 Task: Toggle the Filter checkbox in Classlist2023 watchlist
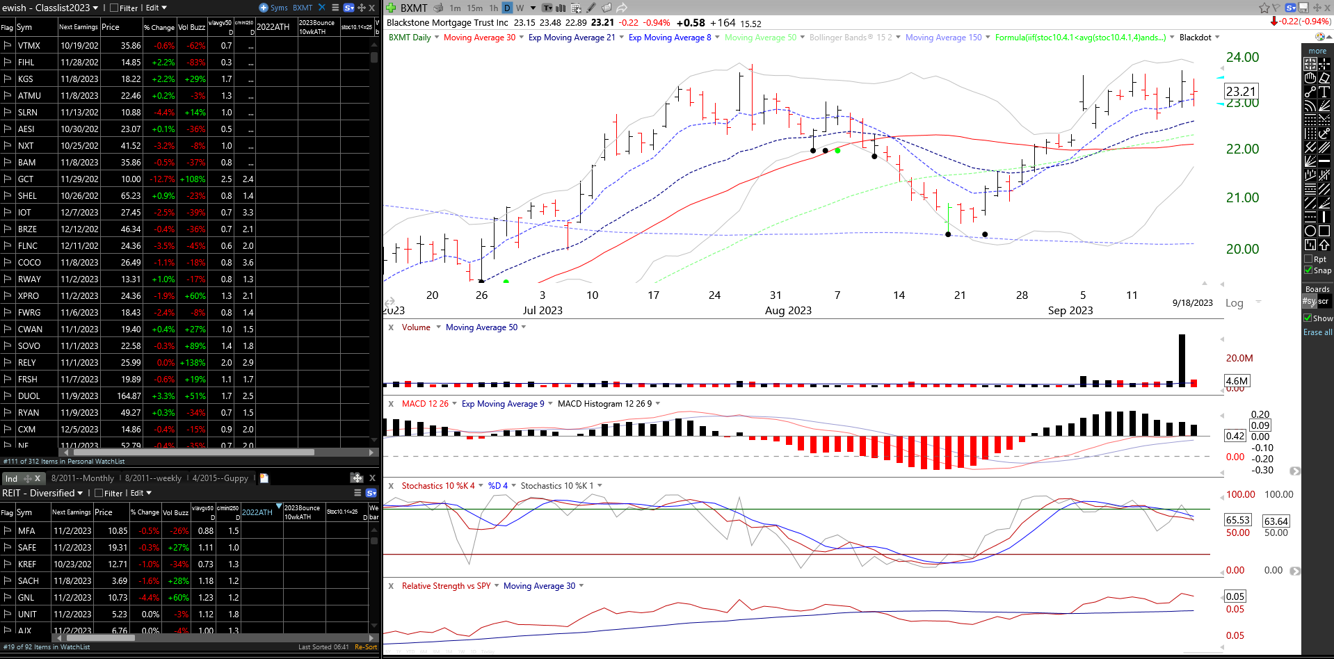tap(114, 8)
